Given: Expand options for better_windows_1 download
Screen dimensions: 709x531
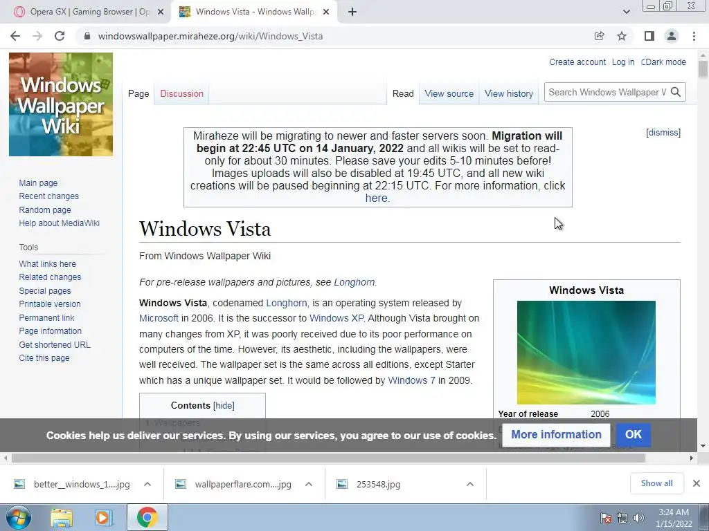Looking at the screenshot, I should (147, 484).
